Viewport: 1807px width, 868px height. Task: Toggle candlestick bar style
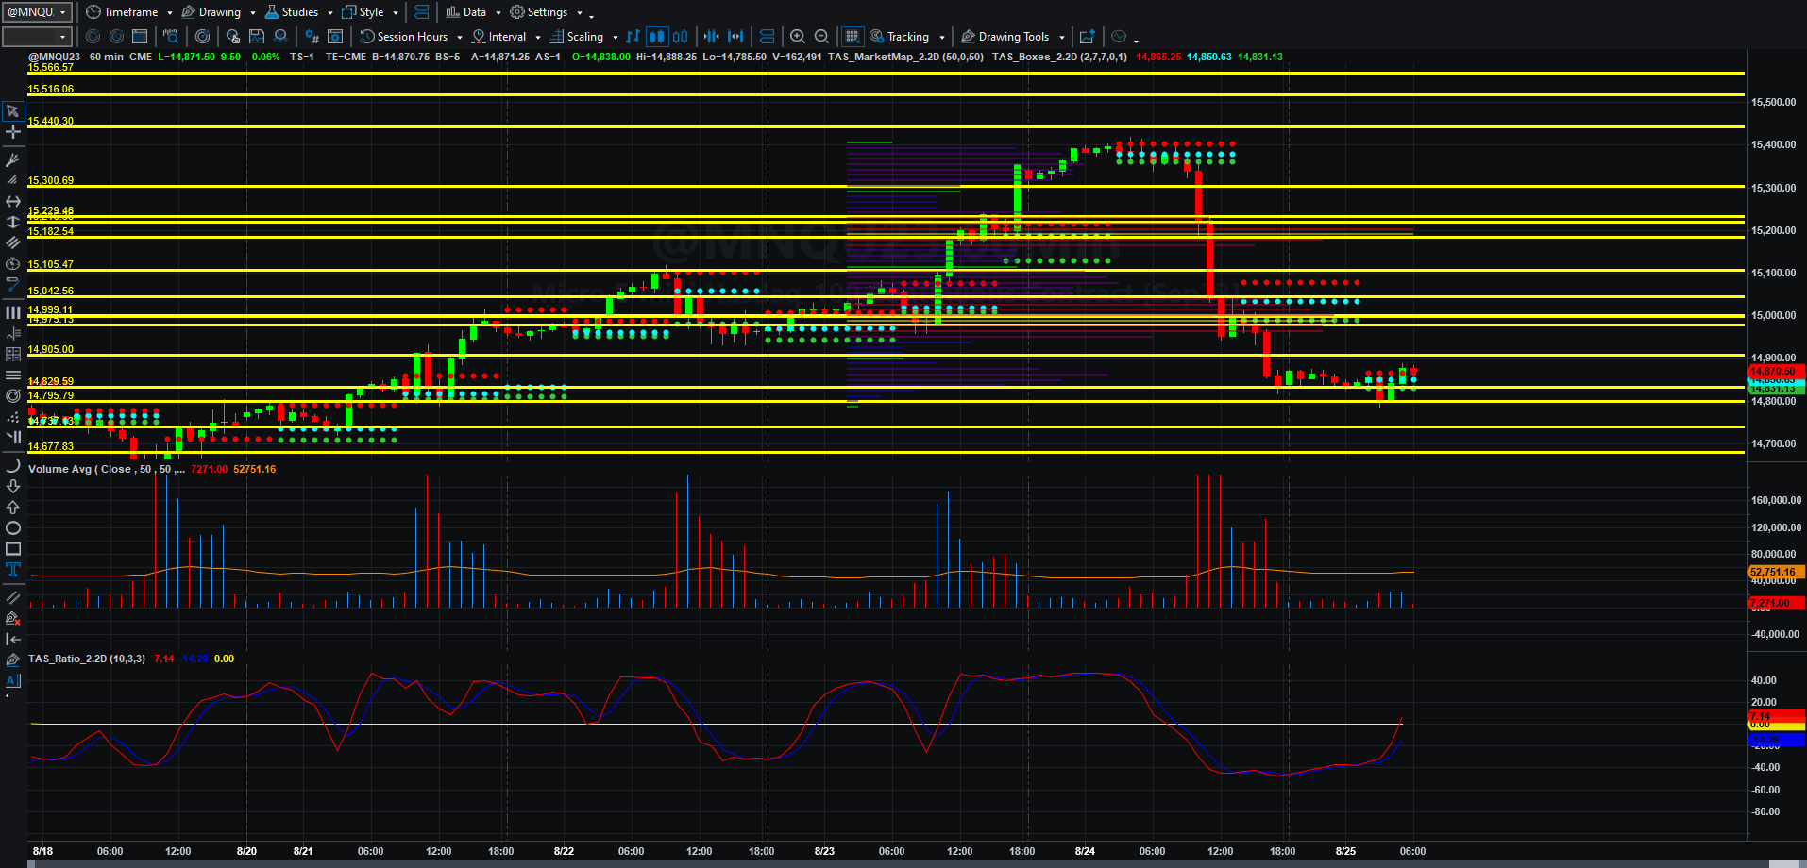point(656,36)
